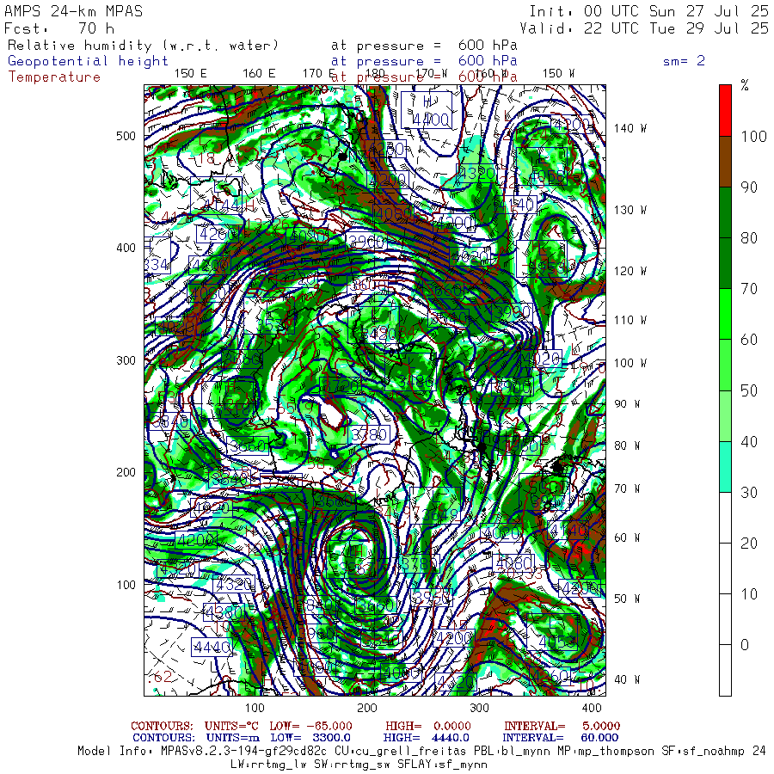Select the y-axis '300' grid label
The height and width of the screenshot is (774, 774).
(x=126, y=360)
